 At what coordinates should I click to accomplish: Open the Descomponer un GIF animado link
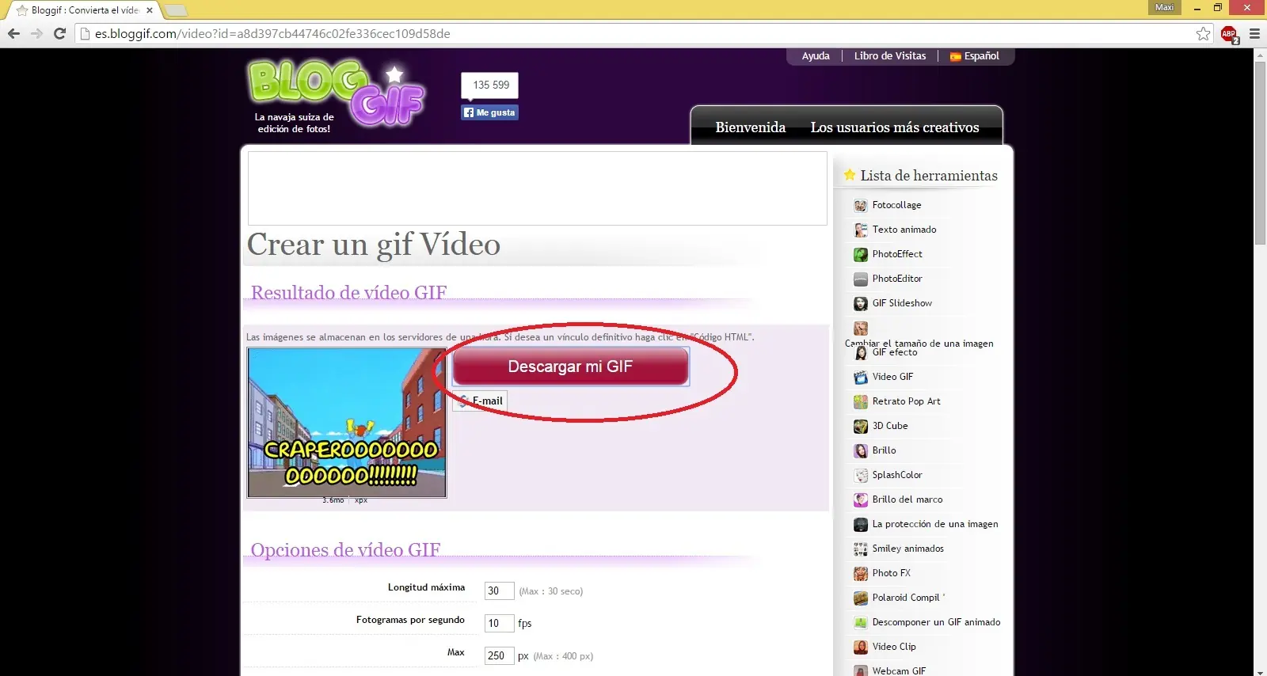point(936,622)
